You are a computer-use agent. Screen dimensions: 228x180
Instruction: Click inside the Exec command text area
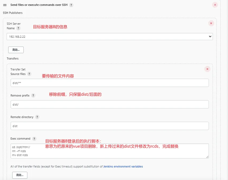tap(109, 151)
